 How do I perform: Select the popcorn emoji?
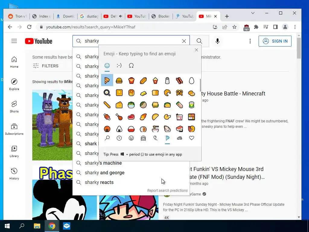(155, 80)
